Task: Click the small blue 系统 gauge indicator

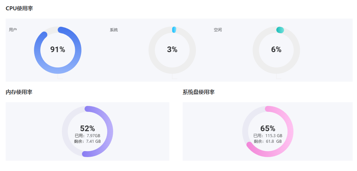Action: coord(174,30)
